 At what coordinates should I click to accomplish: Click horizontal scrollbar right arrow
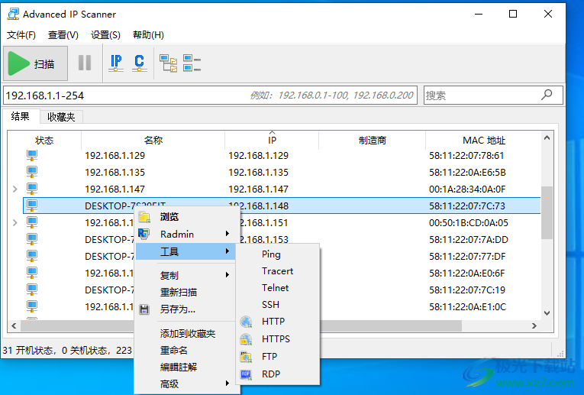534,325
